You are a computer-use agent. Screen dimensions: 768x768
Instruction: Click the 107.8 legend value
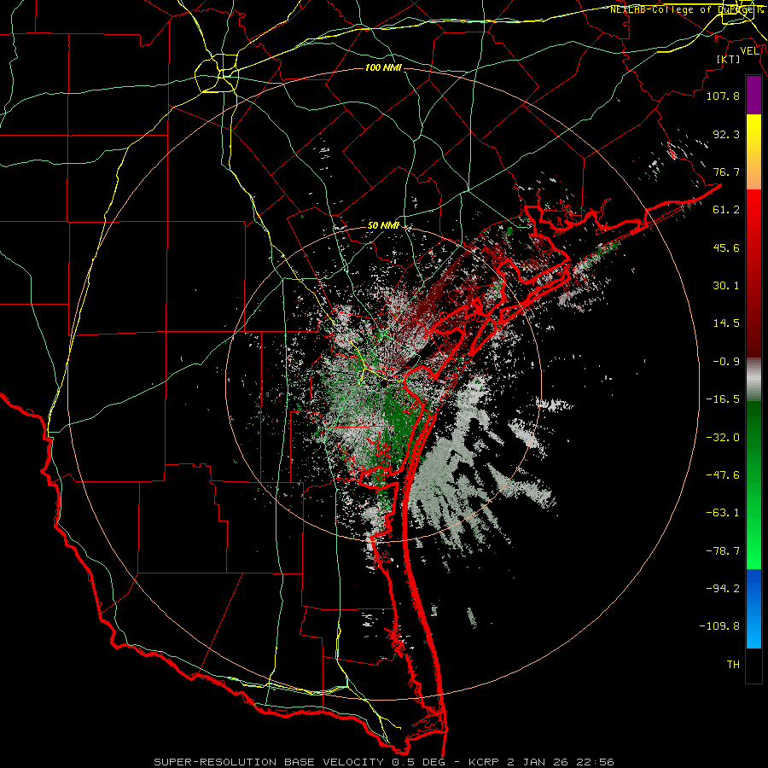[x=723, y=96]
